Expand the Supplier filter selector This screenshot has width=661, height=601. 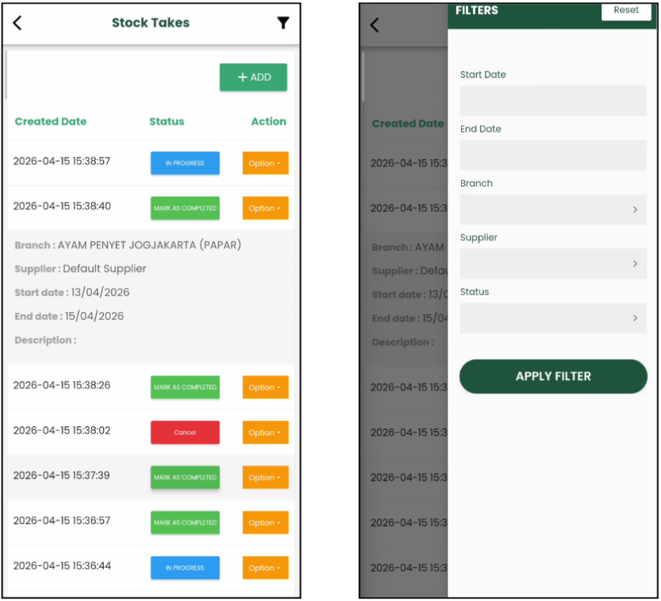tap(553, 264)
